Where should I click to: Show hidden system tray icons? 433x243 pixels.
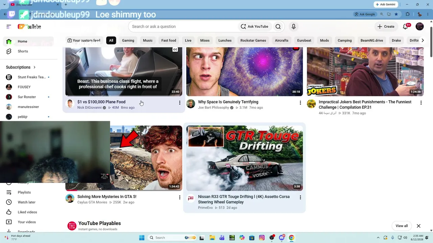pyautogui.click(x=378, y=238)
